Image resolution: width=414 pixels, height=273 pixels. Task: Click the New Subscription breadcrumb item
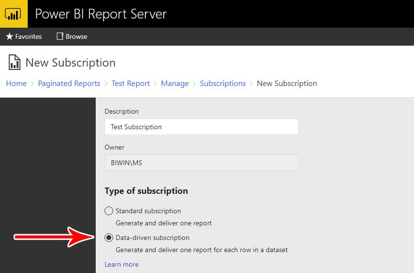click(x=287, y=84)
